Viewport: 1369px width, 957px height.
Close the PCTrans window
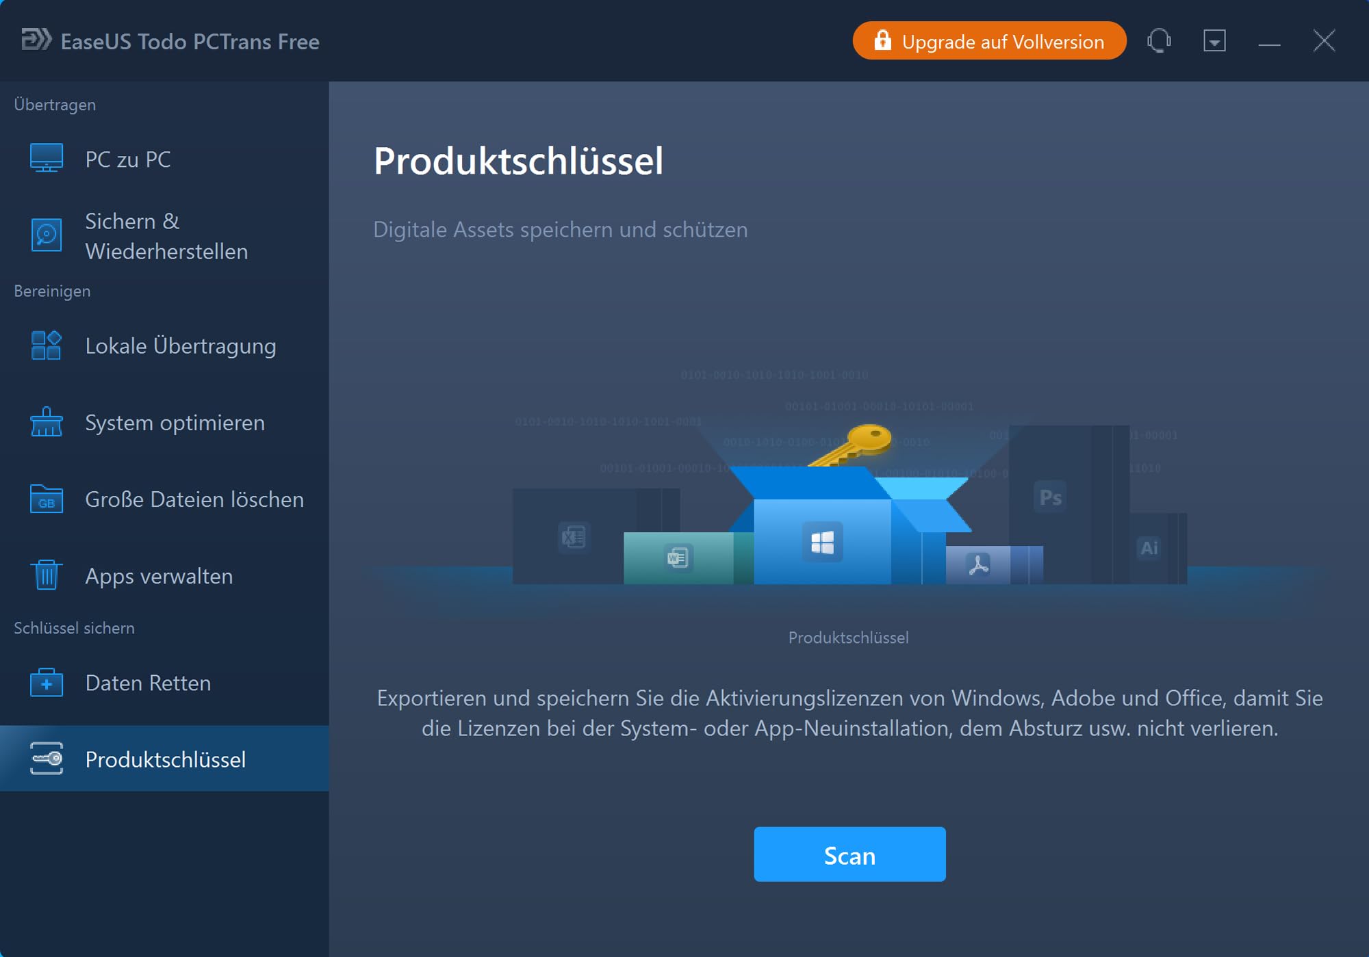click(1324, 41)
